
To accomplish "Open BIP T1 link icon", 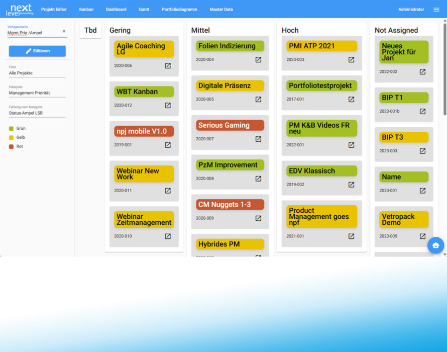I will 422,111.
